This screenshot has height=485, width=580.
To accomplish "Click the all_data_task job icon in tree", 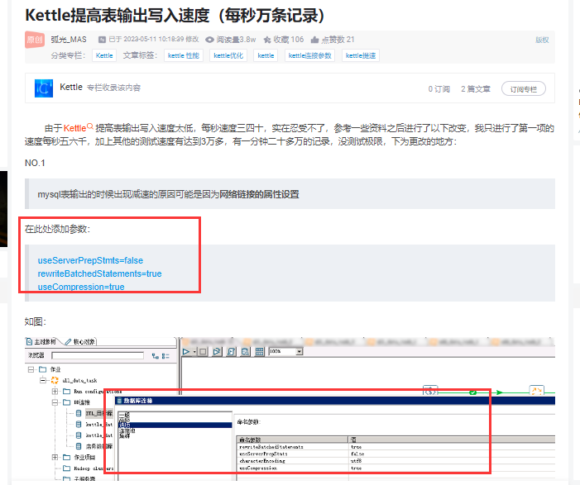I will tap(55, 380).
